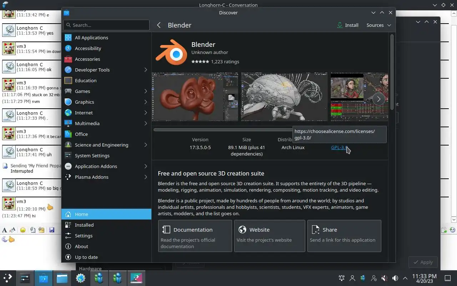Screen dimensions: 457x286
Task: Select the Accessibility category icon
Action: 68,48
